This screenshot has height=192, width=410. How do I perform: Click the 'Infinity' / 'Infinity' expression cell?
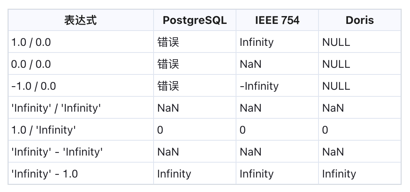point(57,108)
